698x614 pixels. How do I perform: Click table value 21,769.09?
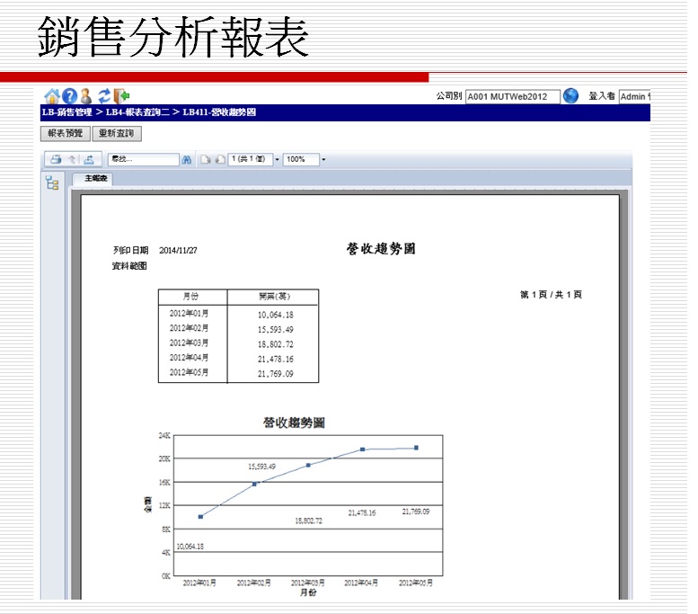pyautogui.click(x=276, y=374)
